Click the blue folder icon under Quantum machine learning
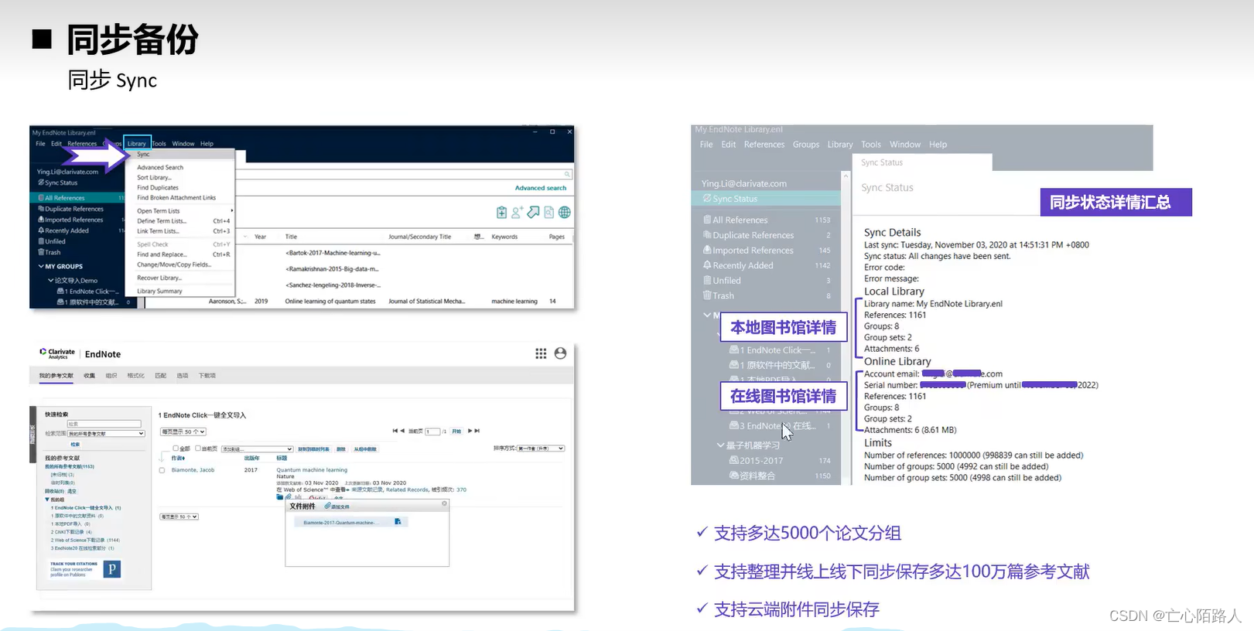The image size is (1254, 631). tap(280, 497)
